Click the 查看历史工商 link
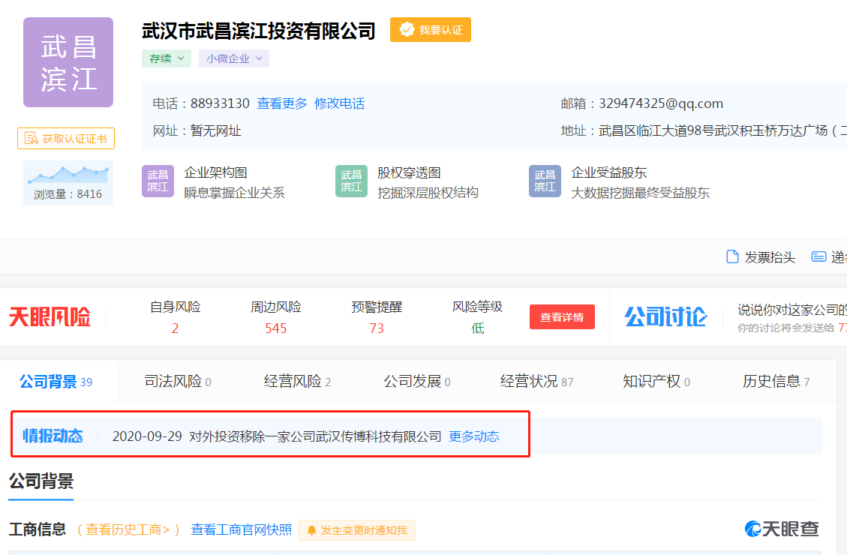The image size is (847, 555). click(128, 529)
